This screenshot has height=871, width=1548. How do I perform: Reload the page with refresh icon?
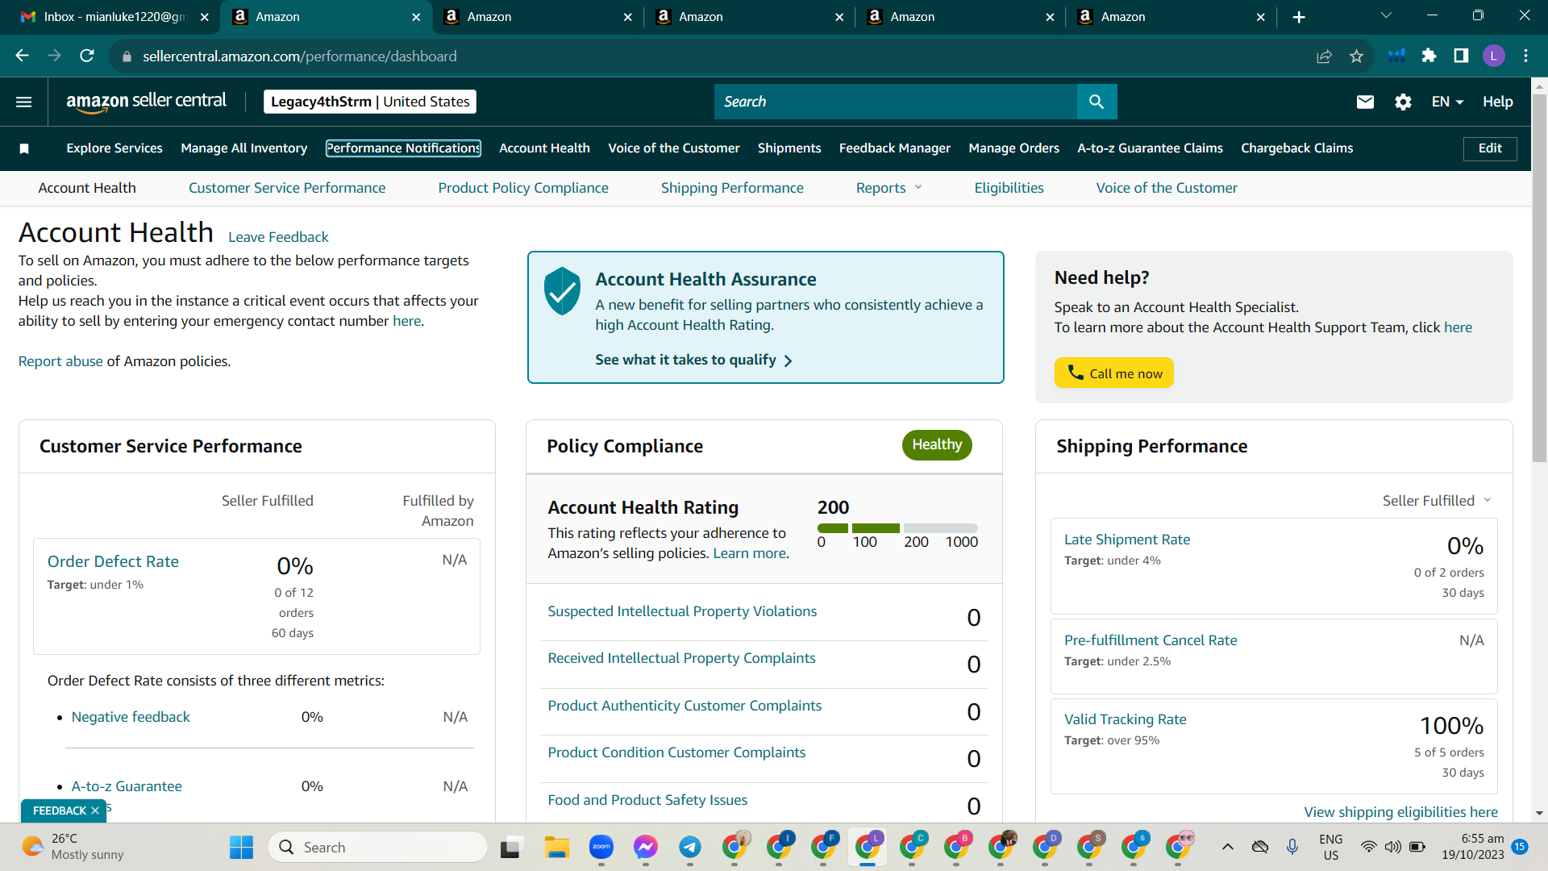pyautogui.click(x=87, y=56)
